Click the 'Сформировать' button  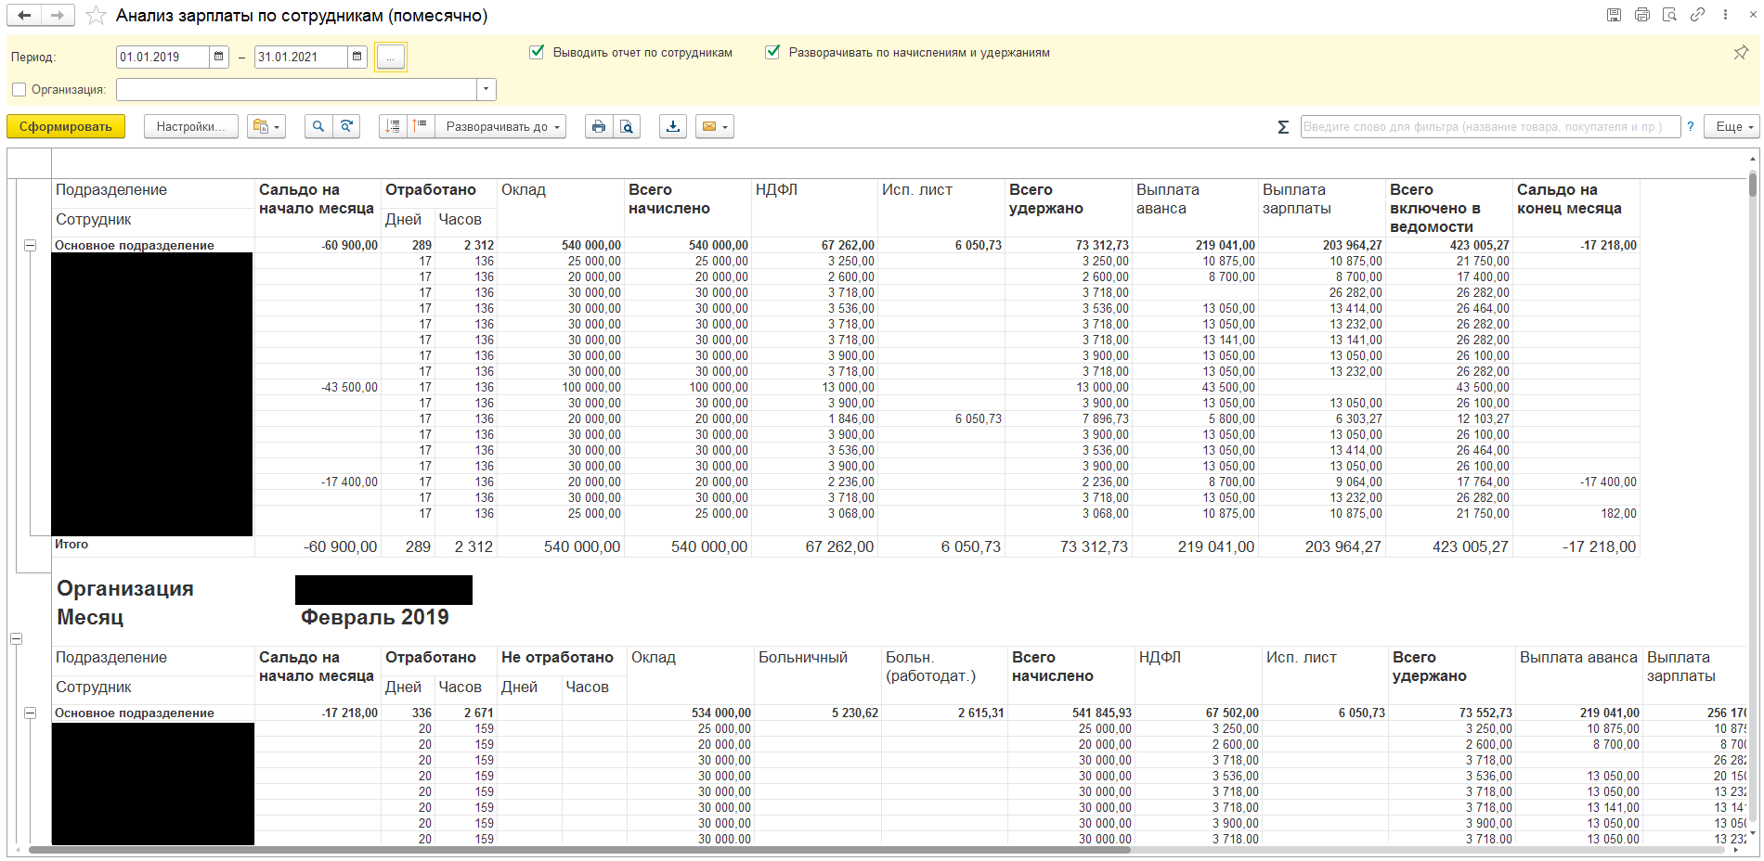click(66, 127)
